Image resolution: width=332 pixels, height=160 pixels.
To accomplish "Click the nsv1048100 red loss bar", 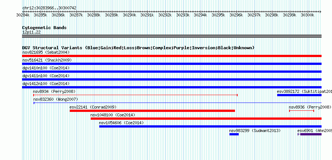I will (206, 119).
